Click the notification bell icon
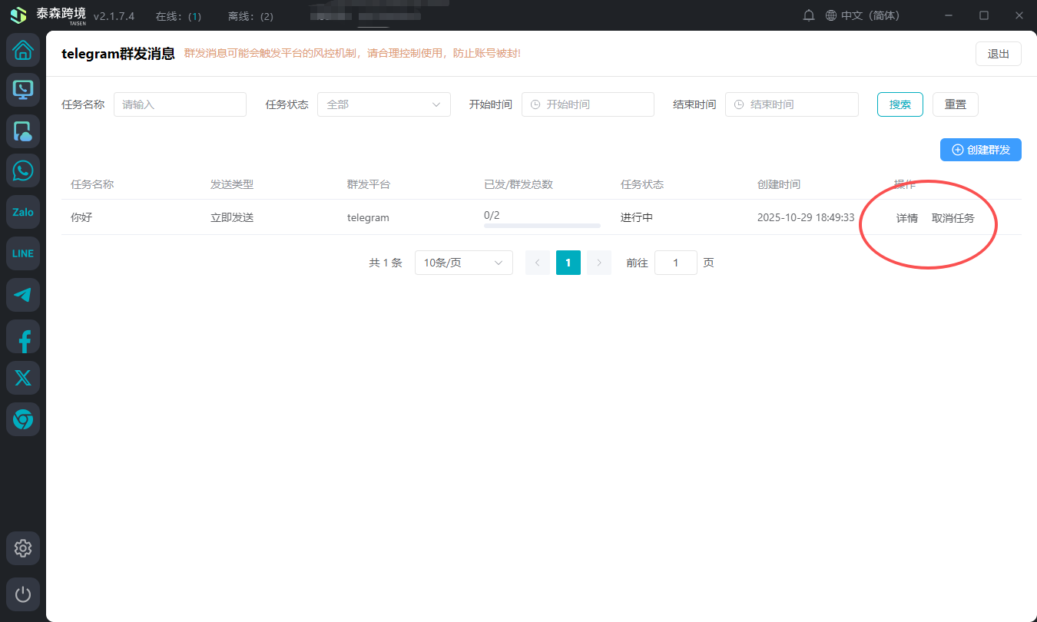 (x=809, y=15)
